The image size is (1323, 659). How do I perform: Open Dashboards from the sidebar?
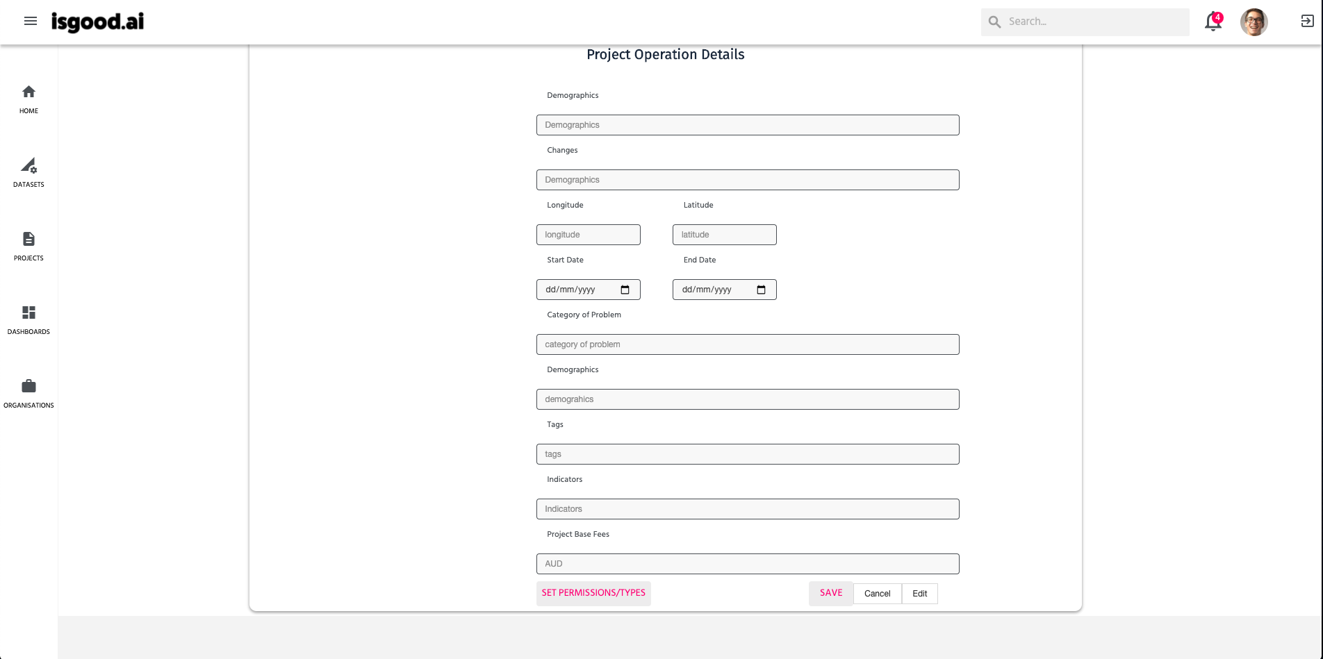point(28,320)
